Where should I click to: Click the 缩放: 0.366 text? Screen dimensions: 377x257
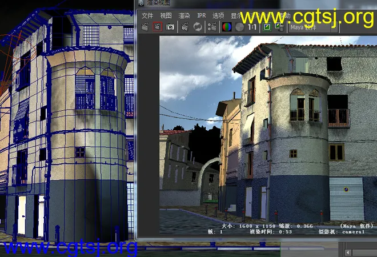tap(296, 226)
